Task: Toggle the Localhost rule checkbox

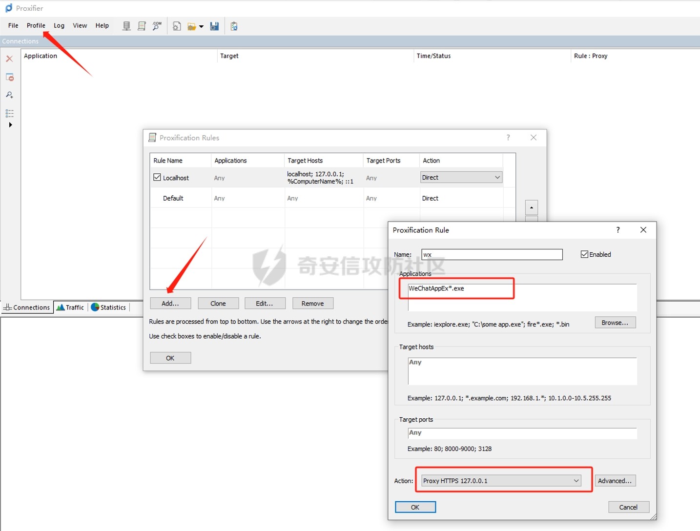Action: click(x=157, y=178)
